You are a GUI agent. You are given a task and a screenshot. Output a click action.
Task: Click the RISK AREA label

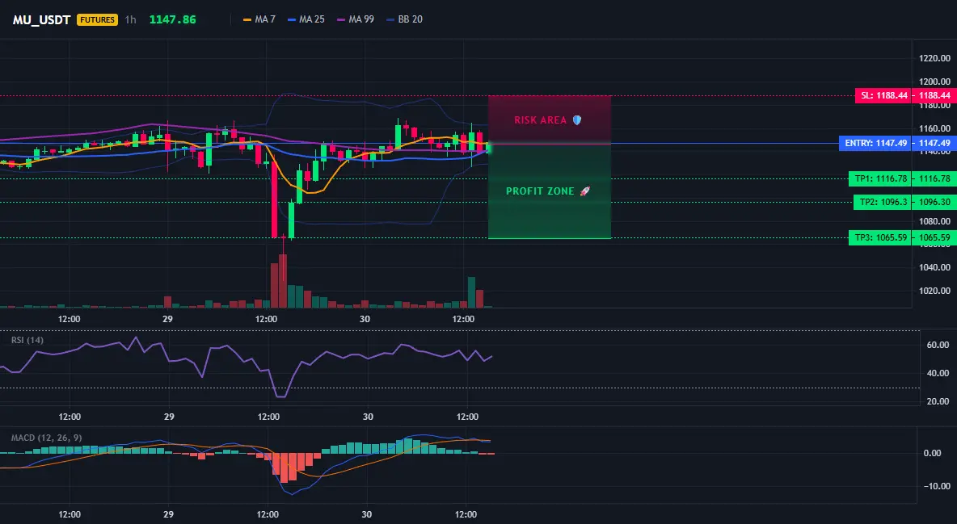(540, 120)
